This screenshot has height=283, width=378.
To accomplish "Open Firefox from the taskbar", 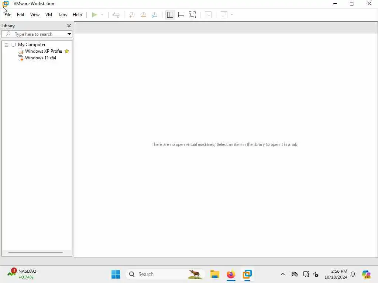I will 231,274.
